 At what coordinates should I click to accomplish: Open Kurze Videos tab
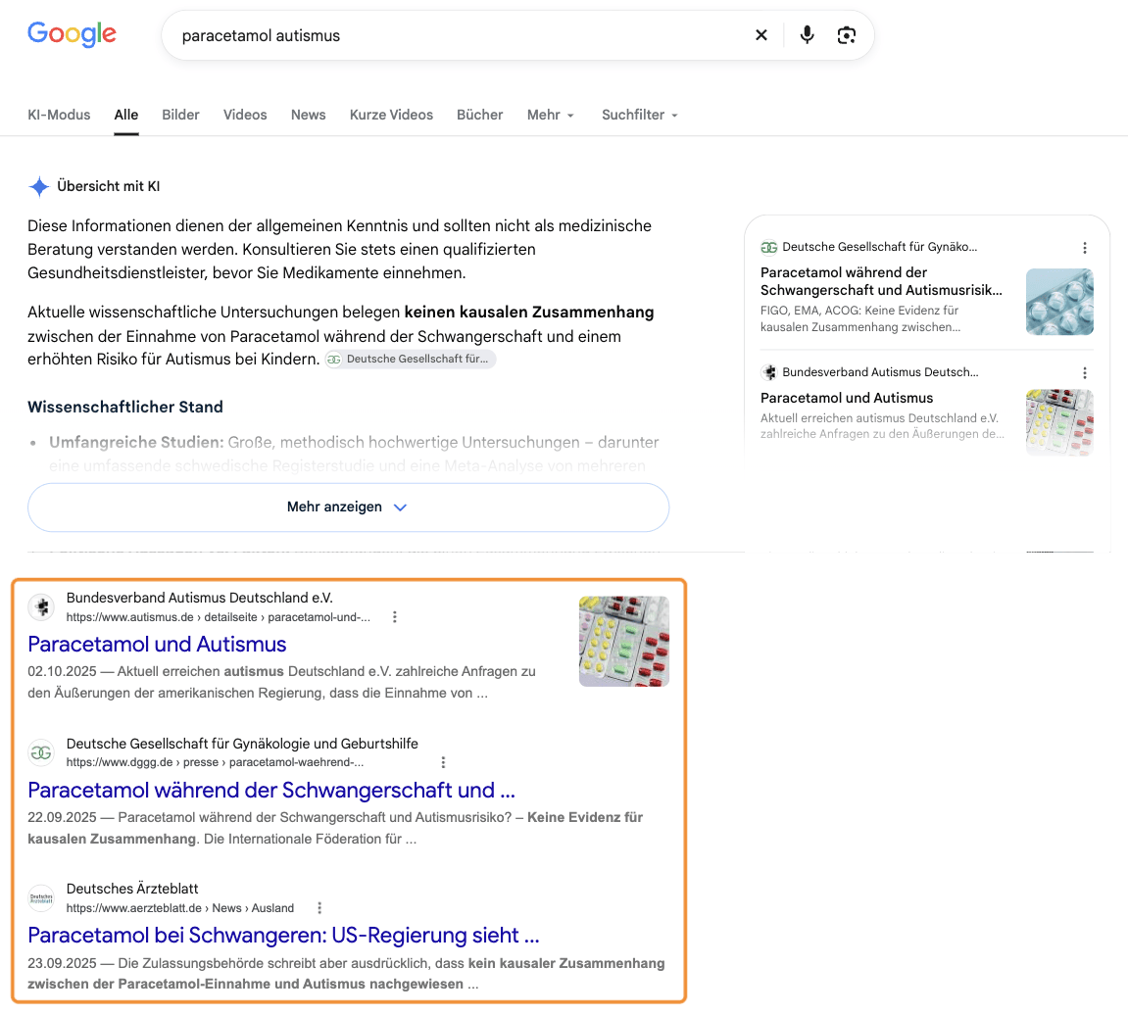(x=391, y=115)
